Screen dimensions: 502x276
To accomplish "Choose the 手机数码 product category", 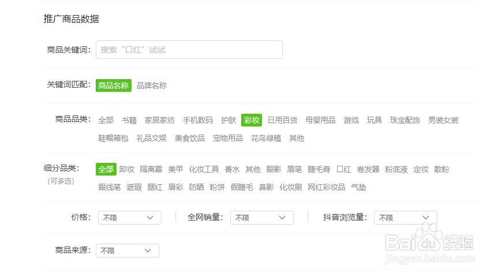I will click(x=198, y=120).
